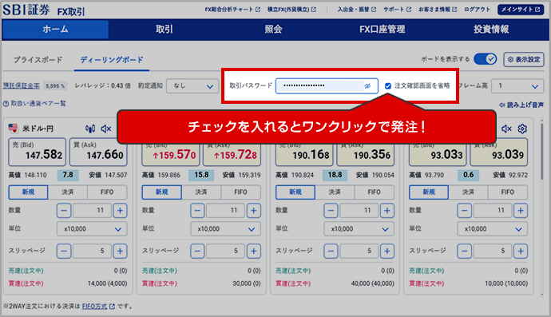Open the rightmost panel's gear settings
551x317 pixels.
click(522, 129)
